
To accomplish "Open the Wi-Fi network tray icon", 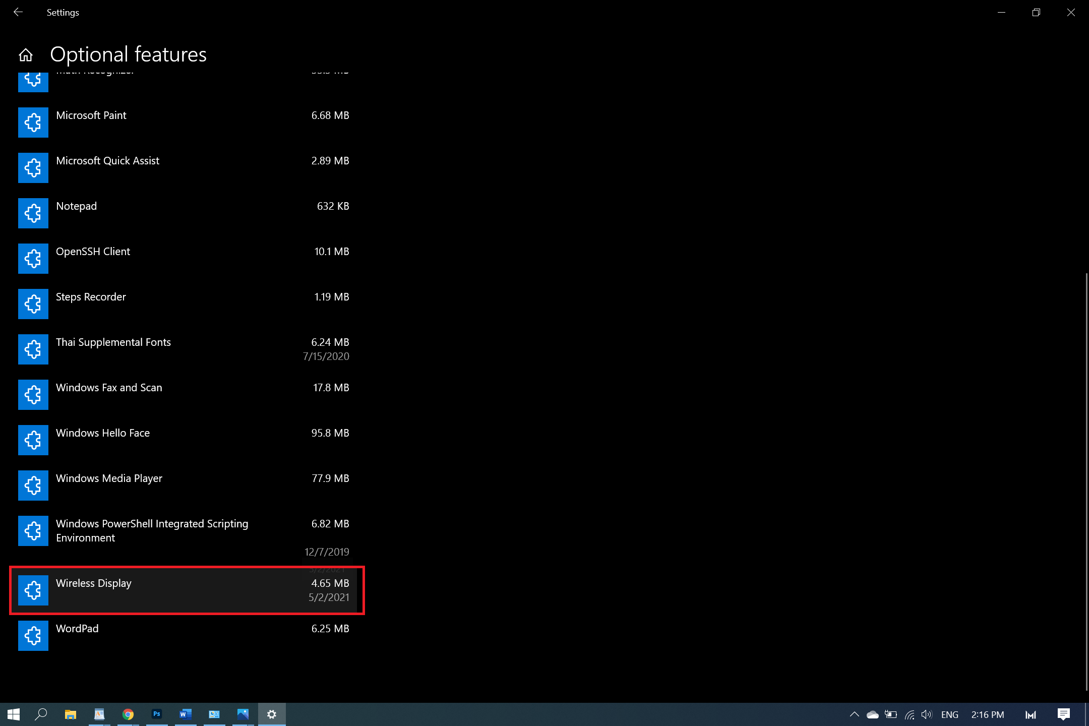I will point(910,714).
